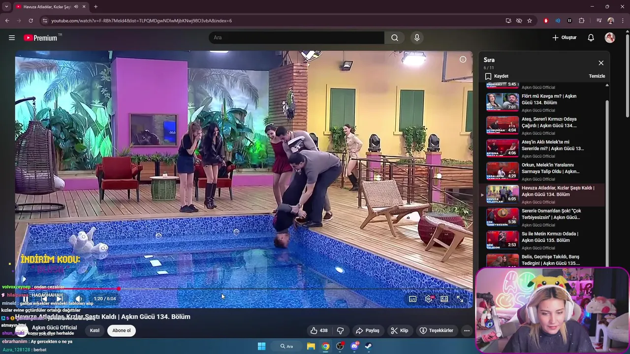Open Chrome three-dot menu

click(x=623, y=21)
